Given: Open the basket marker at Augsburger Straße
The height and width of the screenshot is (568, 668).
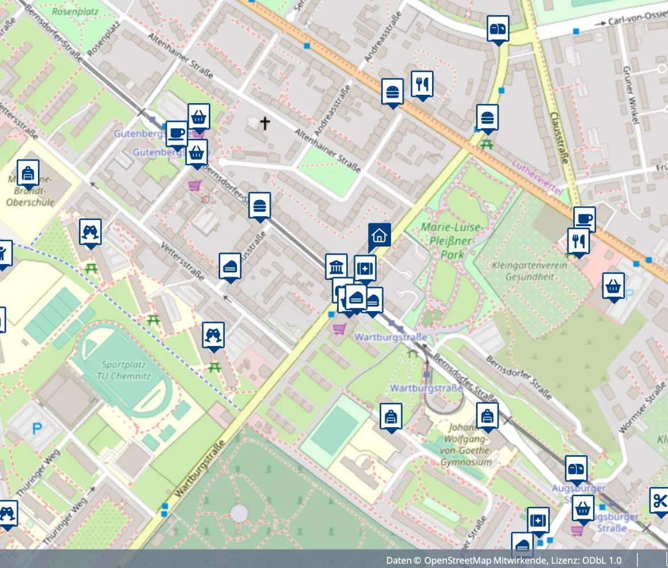Looking at the screenshot, I should click(583, 508).
